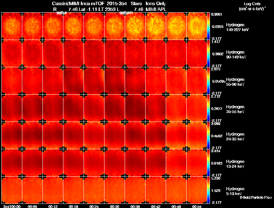The height and width of the screenshot is (208, 274).
Task: Click the 'Hydrogen 13-24 keV' row label
Action: [x=235, y=164]
